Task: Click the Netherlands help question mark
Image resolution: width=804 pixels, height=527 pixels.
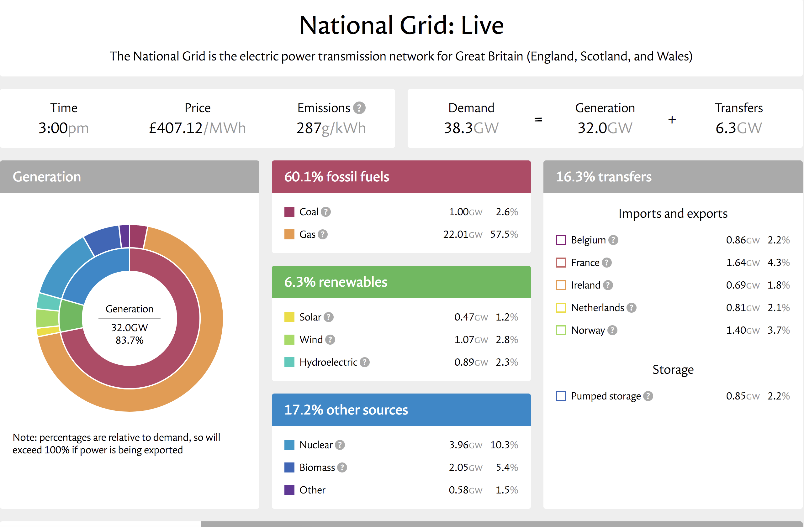Action: (631, 308)
